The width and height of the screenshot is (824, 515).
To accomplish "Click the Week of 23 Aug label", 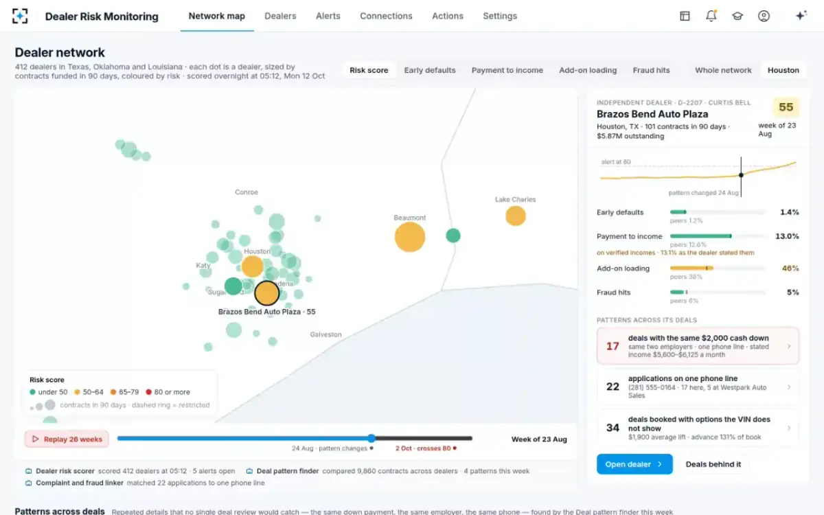I will (539, 439).
